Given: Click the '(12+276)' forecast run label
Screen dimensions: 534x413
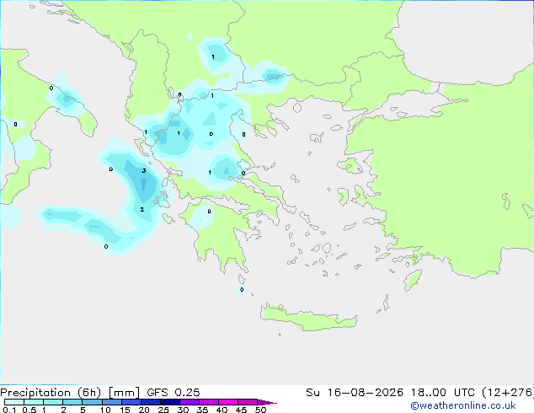Looking at the screenshot, I should (x=508, y=393).
